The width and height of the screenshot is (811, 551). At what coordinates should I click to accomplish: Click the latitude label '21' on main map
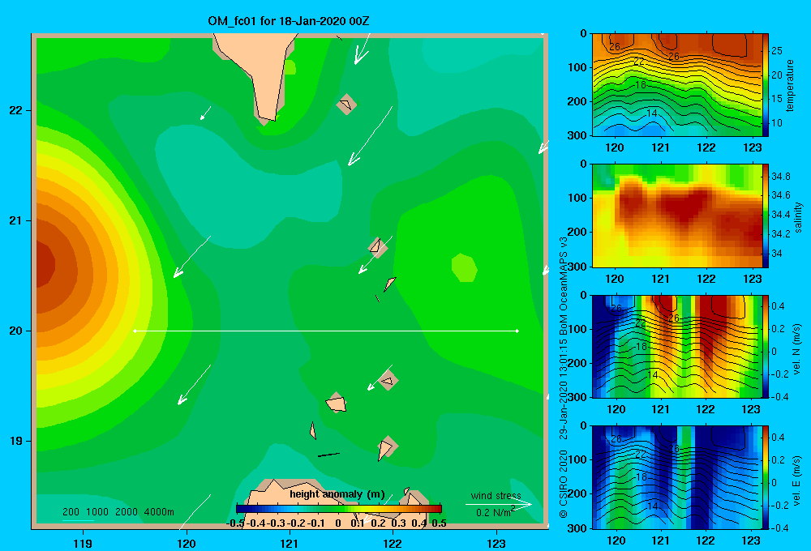16,220
